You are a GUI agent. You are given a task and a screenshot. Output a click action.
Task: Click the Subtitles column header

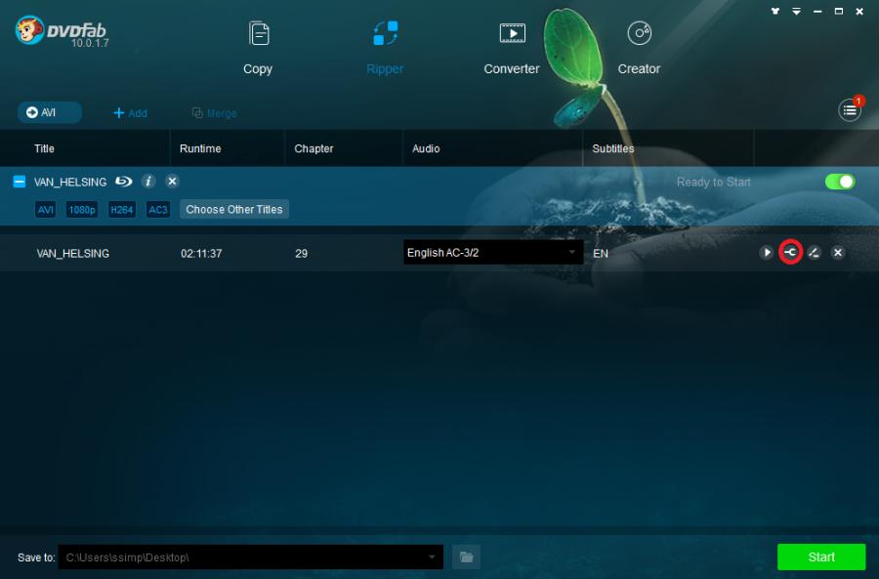613,148
